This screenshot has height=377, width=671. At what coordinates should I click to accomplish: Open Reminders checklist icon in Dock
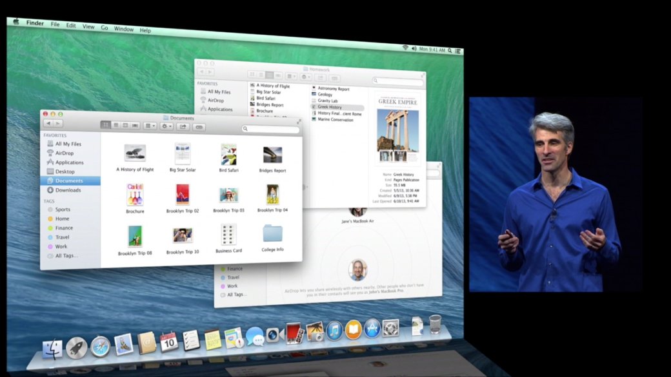pos(191,340)
